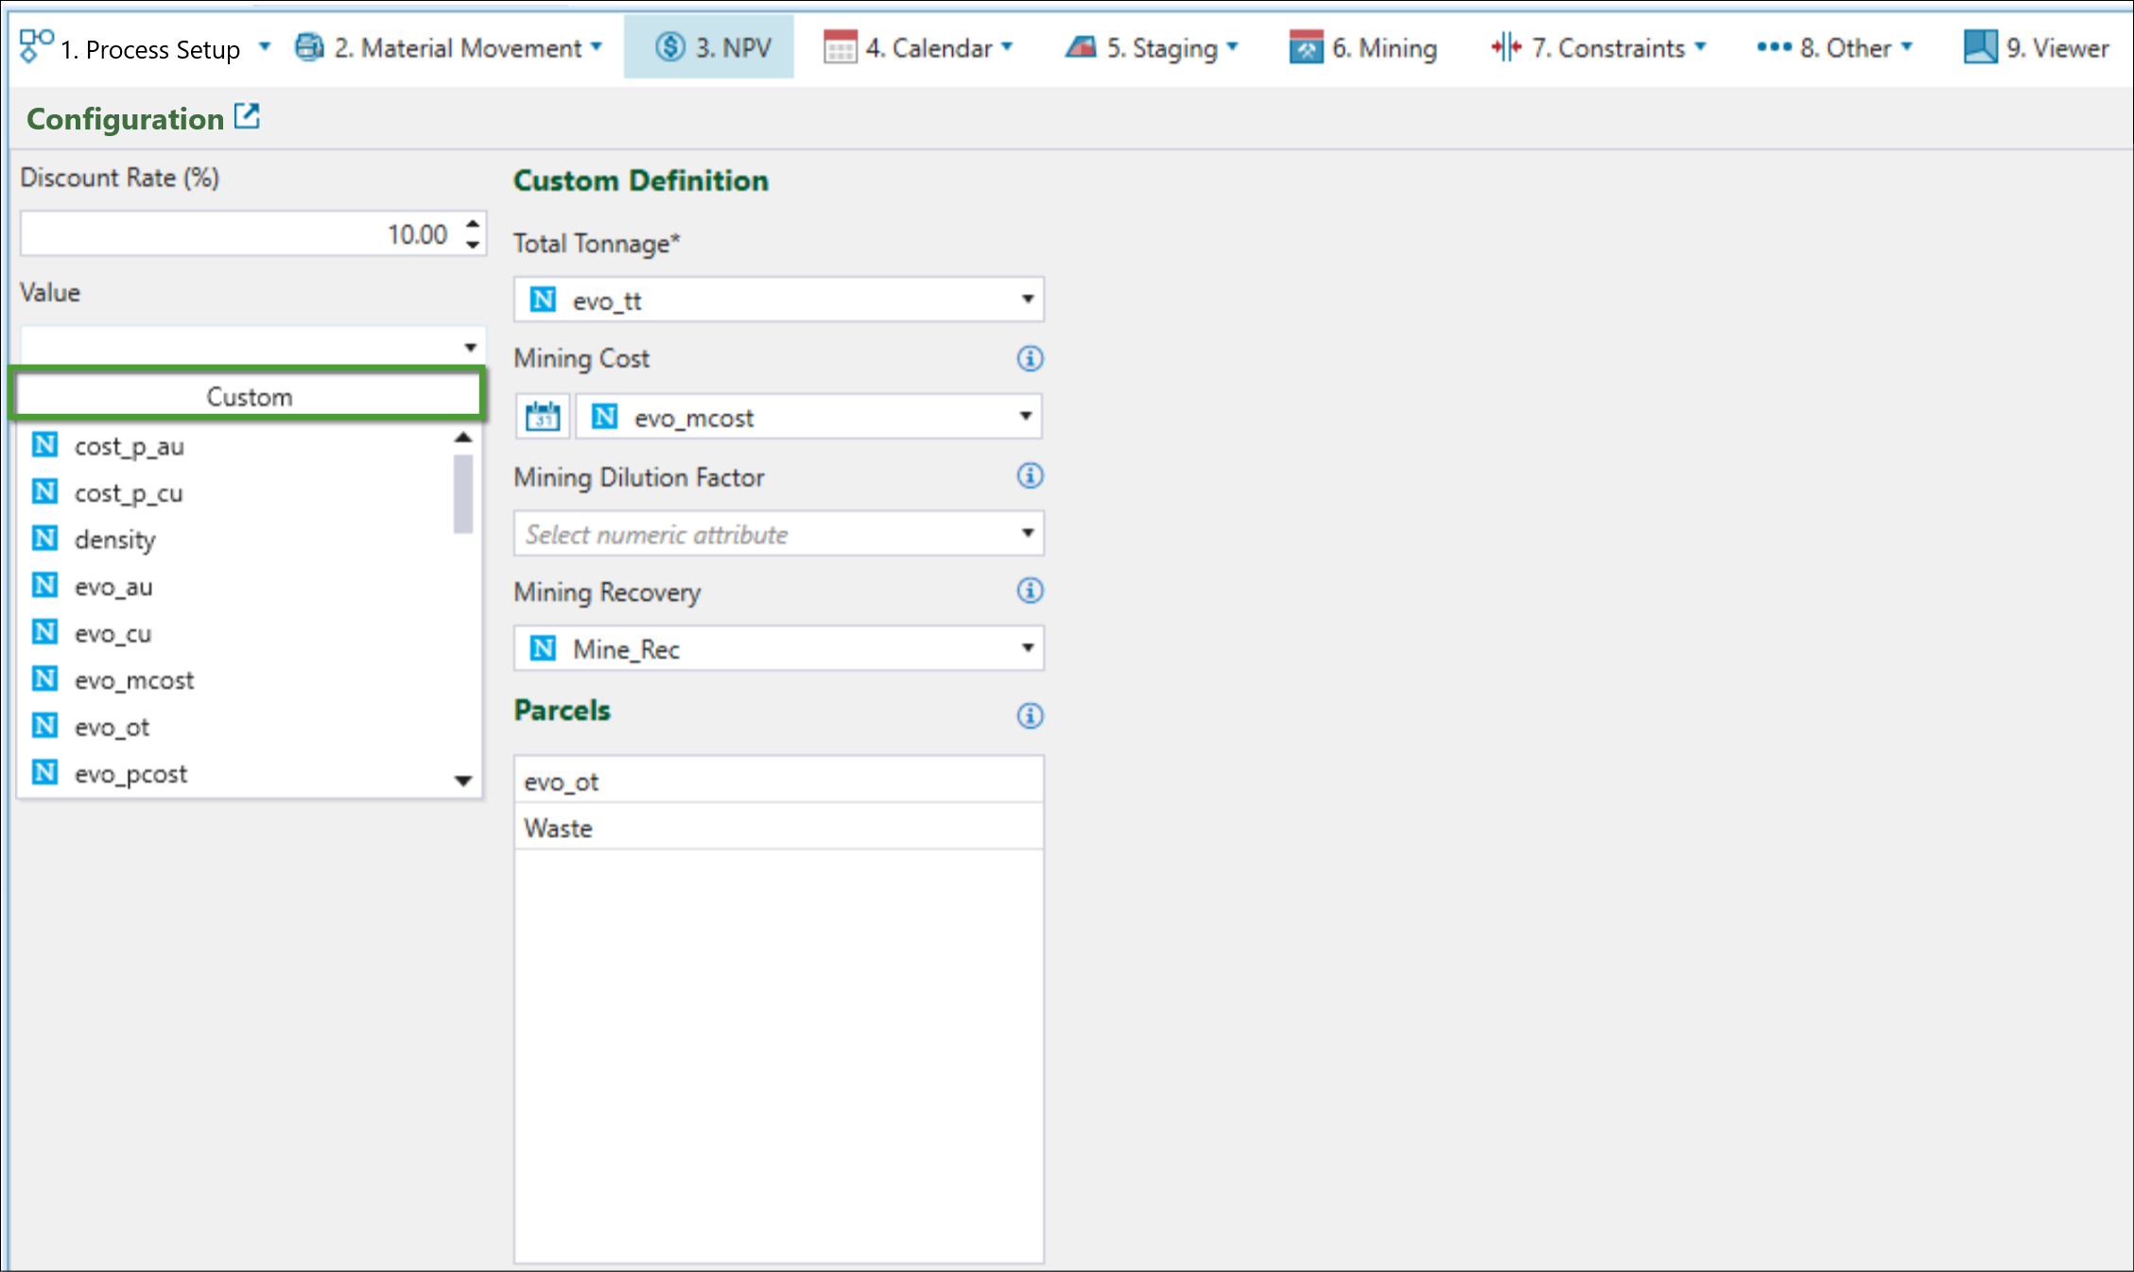Click the Parcels info icon
This screenshot has width=2134, height=1272.
tap(1030, 715)
